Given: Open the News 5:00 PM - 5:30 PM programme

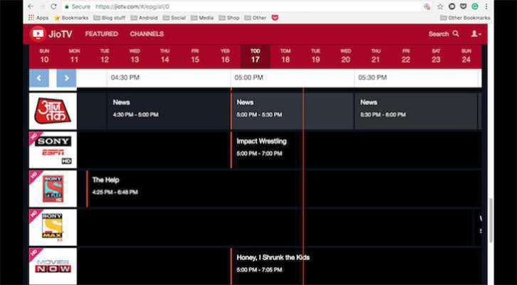Looking at the screenshot, I should coord(292,111).
